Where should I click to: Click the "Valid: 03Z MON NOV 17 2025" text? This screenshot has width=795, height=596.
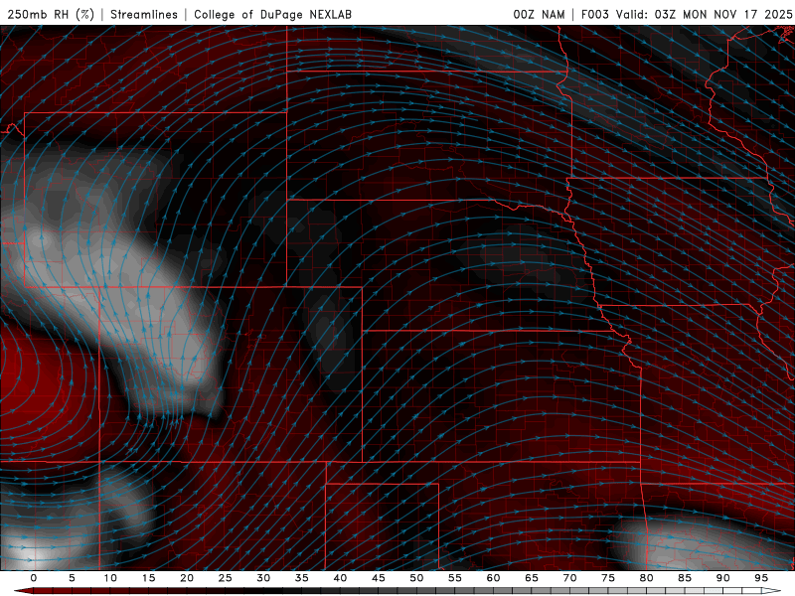click(x=704, y=14)
